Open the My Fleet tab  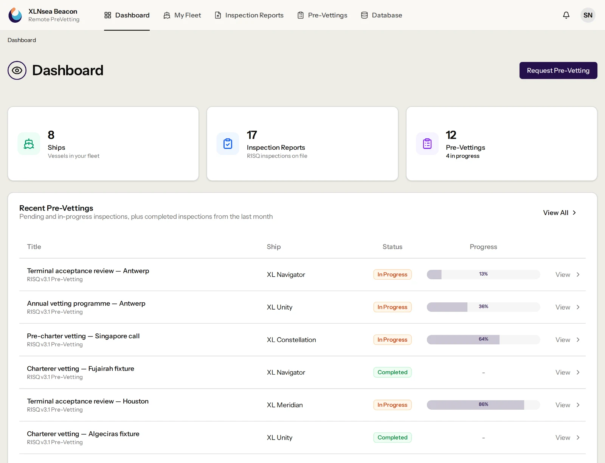(x=182, y=15)
